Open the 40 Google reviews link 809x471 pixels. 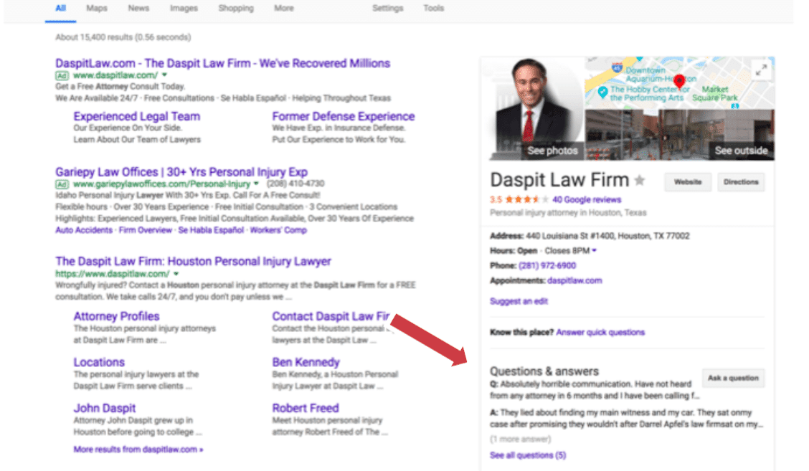pos(587,200)
